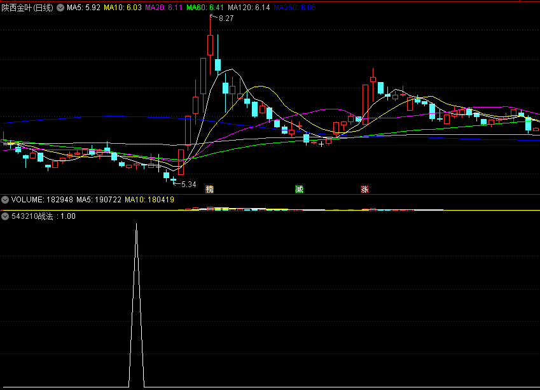Click the MA5: 5.92 price label

tap(83, 8)
